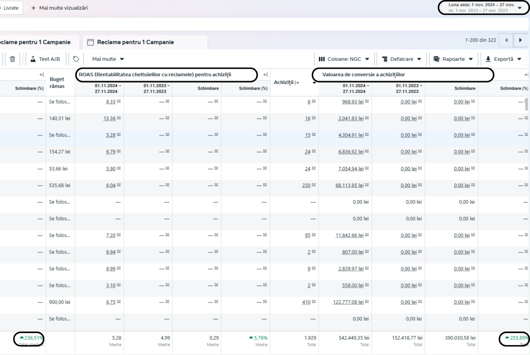Click the trash delete icon in toolbar
This screenshot has width=530, height=355.
(x=12, y=59)
